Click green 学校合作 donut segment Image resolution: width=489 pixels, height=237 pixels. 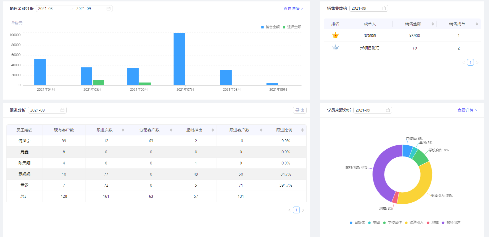click(421, 158)
